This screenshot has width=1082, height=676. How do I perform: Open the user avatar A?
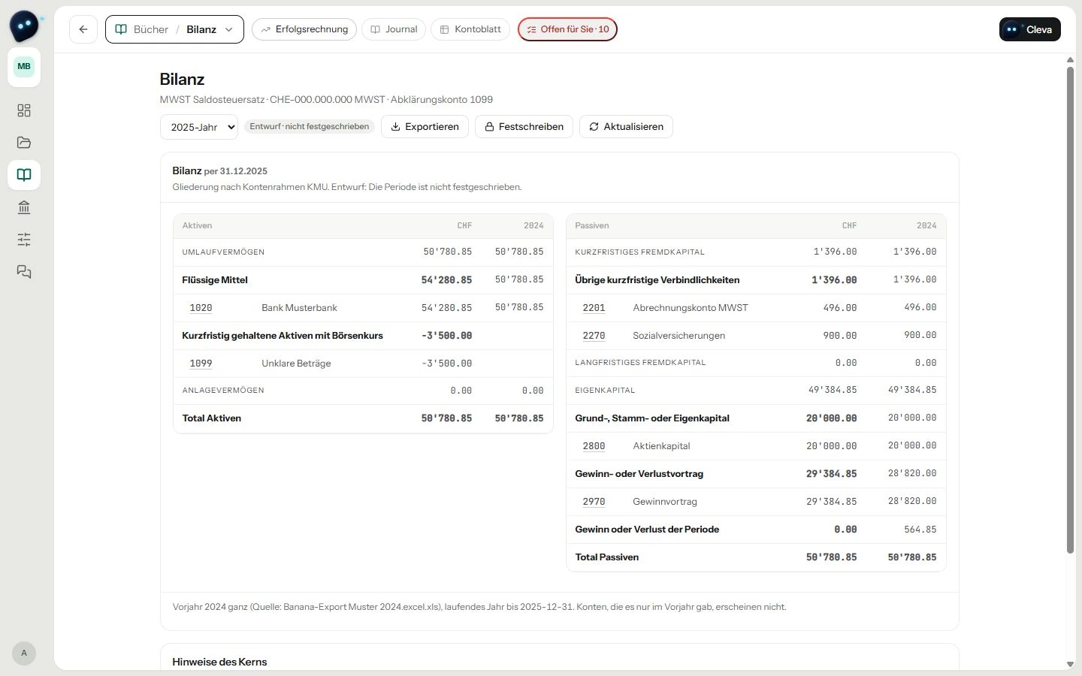pos(24,653)
